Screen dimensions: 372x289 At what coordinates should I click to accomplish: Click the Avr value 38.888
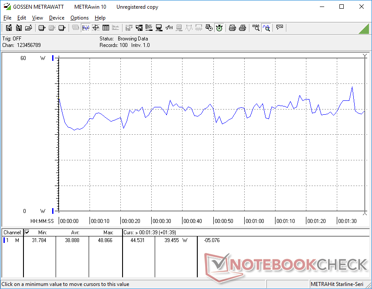coord(72,240)
